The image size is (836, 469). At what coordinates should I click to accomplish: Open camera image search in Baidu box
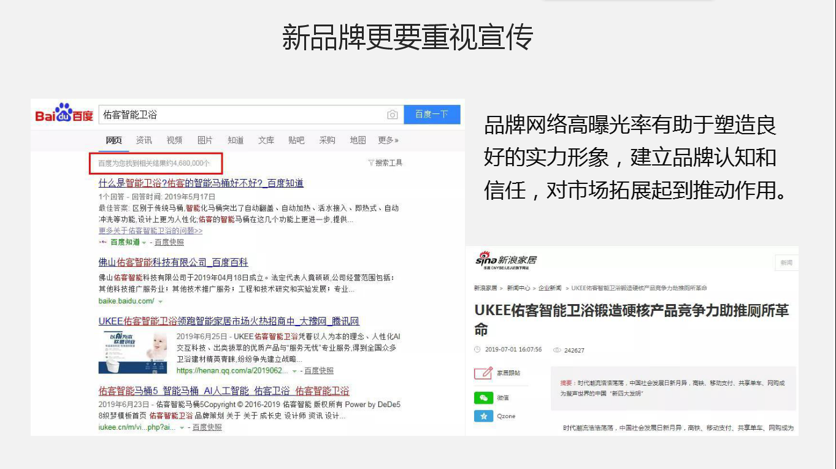pyautogui.click(x=393, y=115)
